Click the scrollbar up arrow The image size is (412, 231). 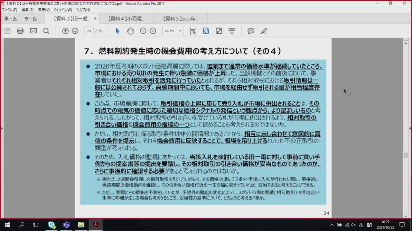point(406,43)
